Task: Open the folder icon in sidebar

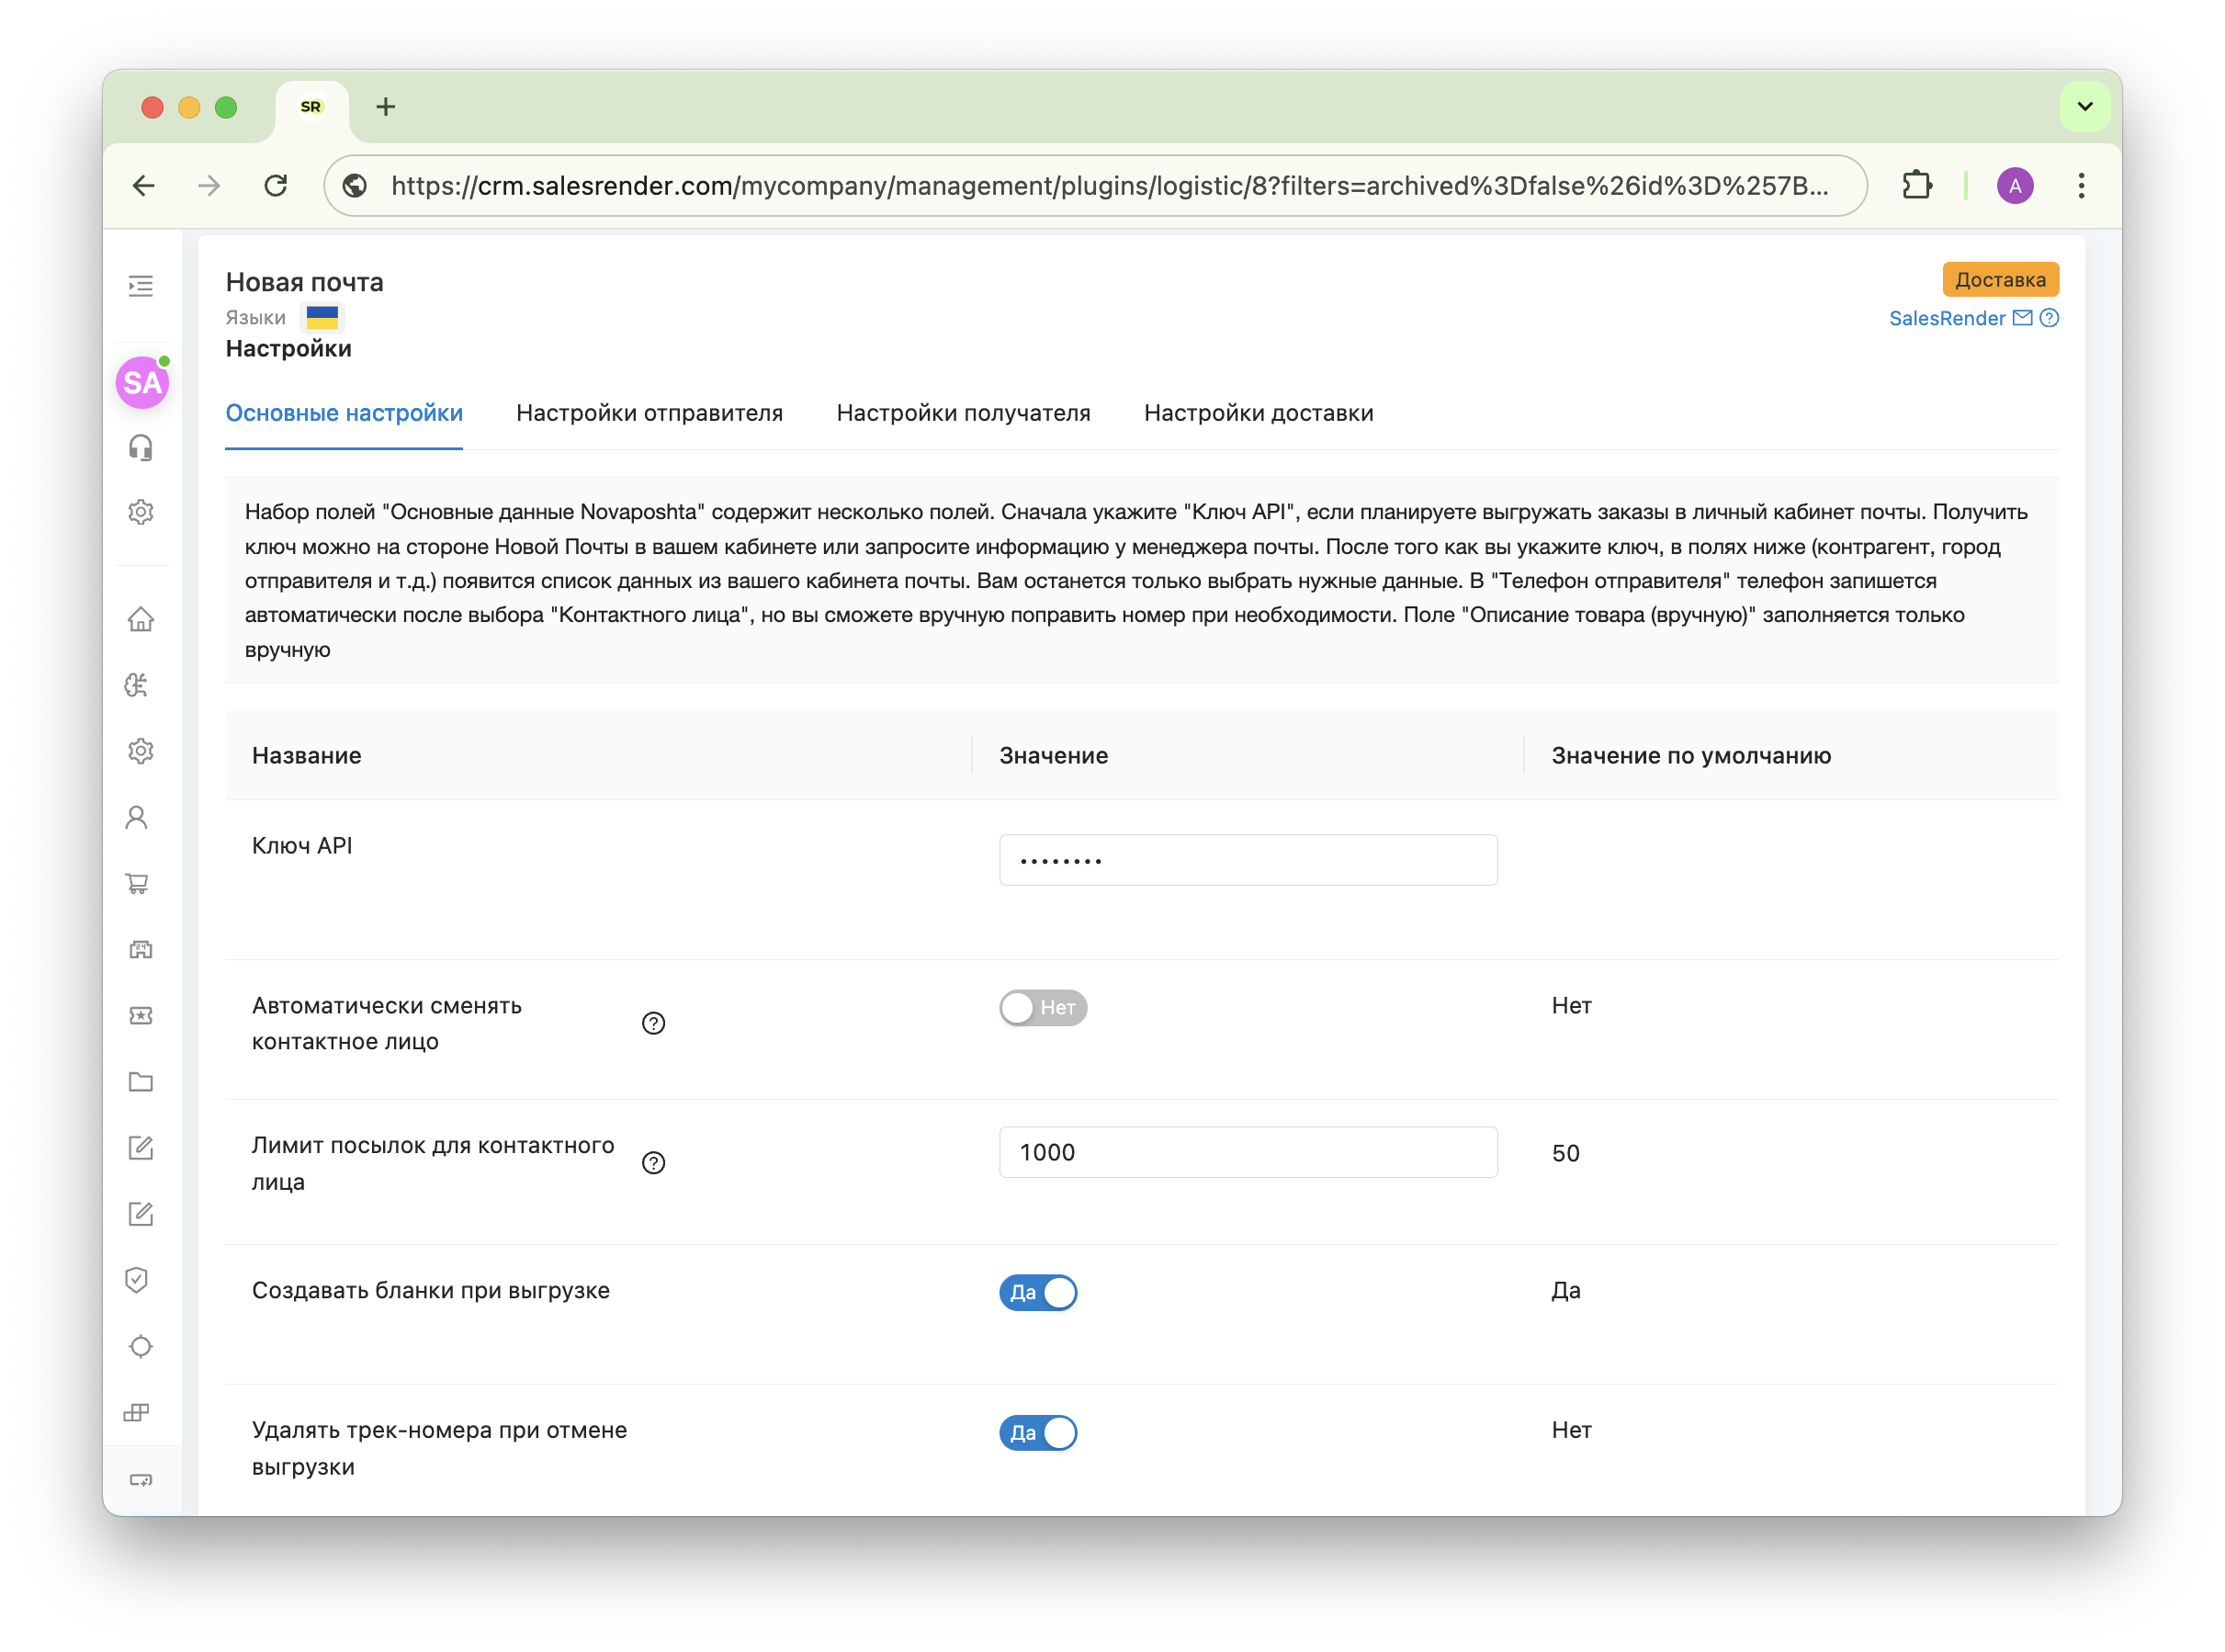Action: point(141,1081)
